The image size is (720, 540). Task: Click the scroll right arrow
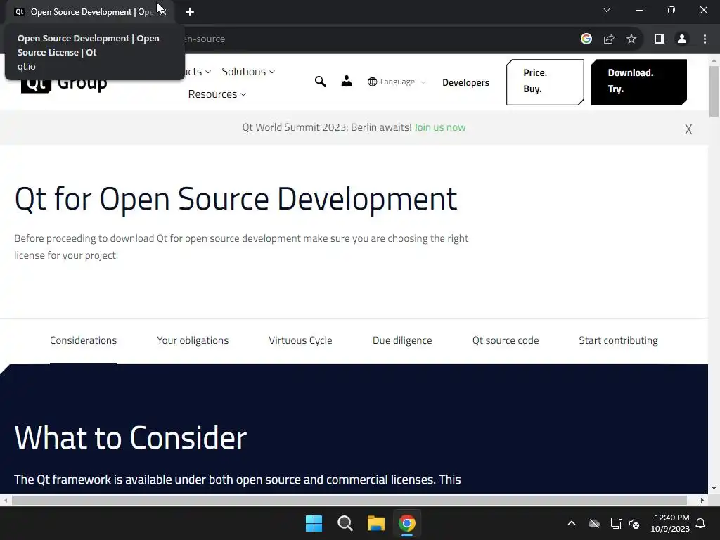click(702, 500)
